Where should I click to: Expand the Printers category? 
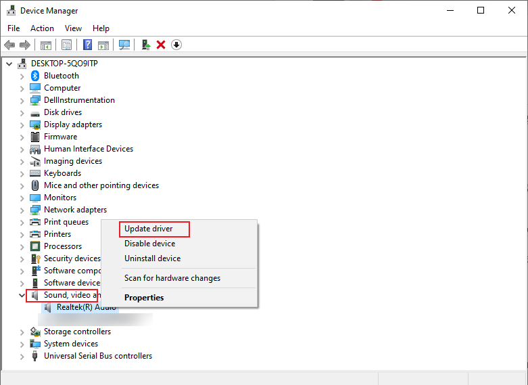[x=22, y=235]
